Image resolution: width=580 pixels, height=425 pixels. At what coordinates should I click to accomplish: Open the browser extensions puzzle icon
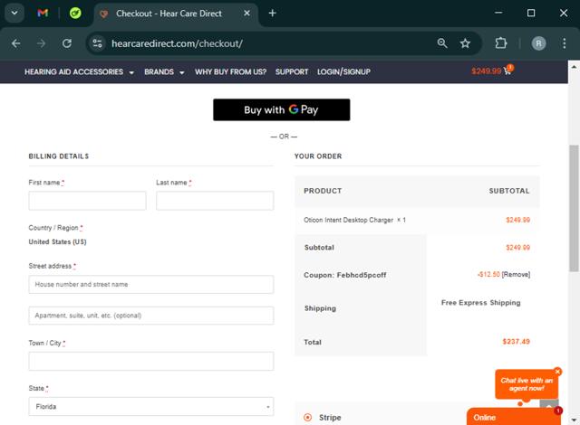(x=501, y=43)
